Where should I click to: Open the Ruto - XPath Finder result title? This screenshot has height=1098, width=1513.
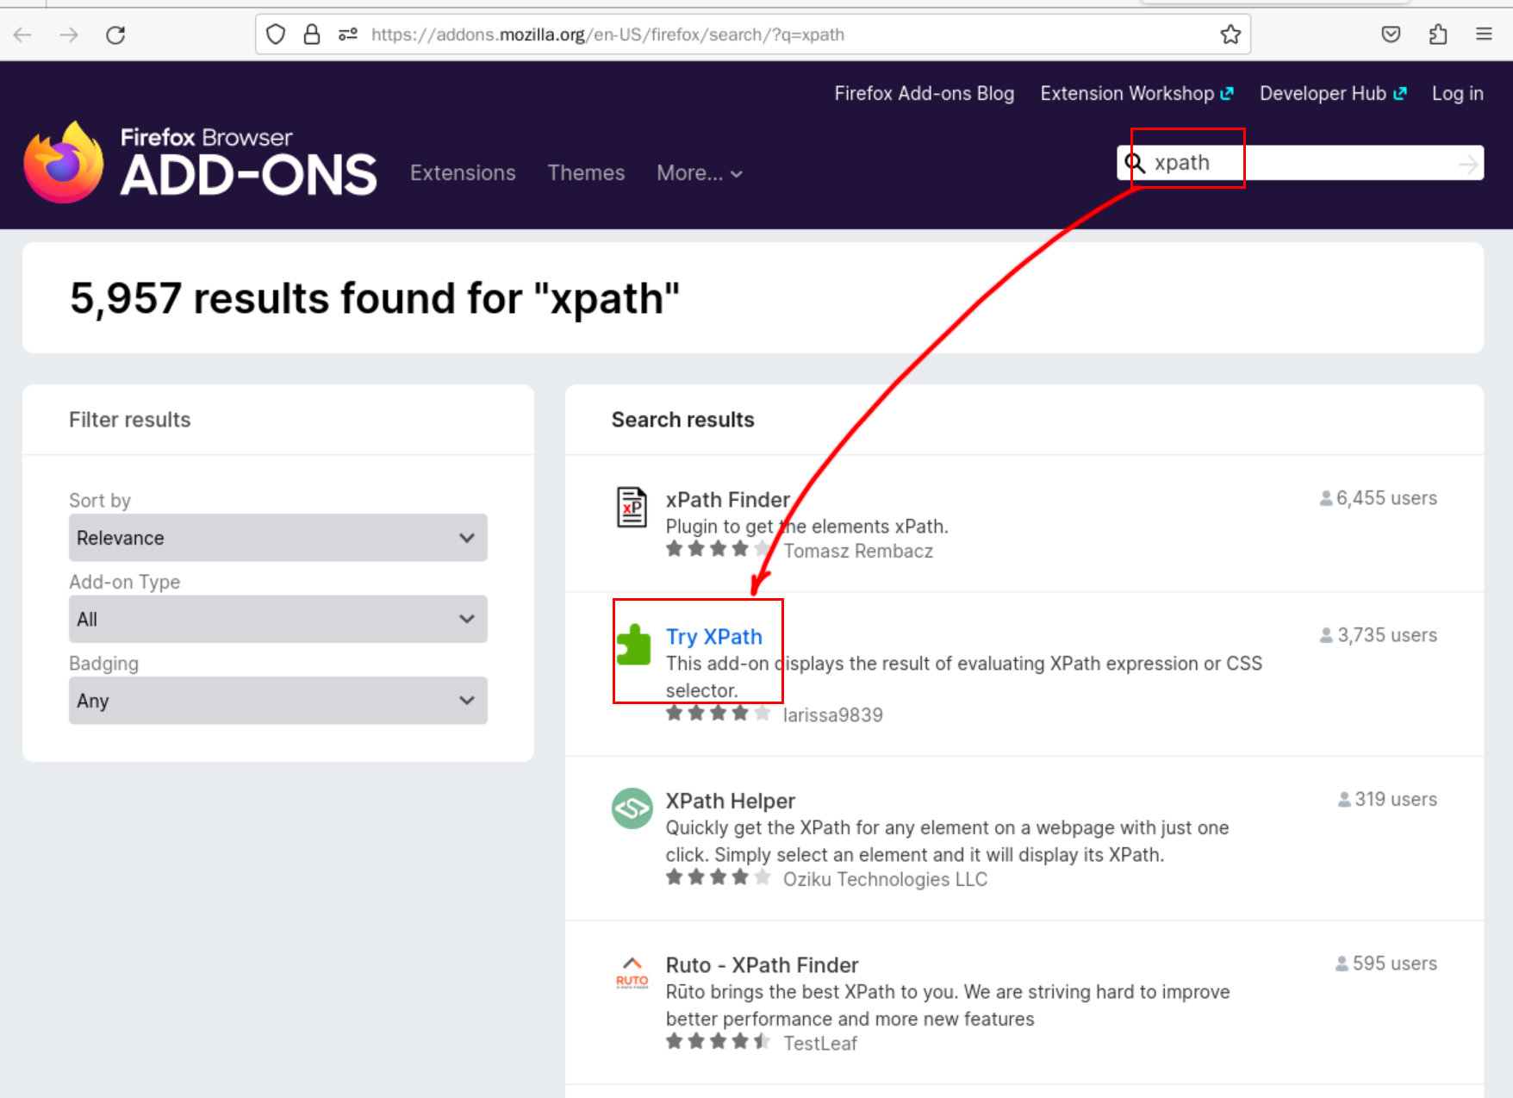coord(762,965)
